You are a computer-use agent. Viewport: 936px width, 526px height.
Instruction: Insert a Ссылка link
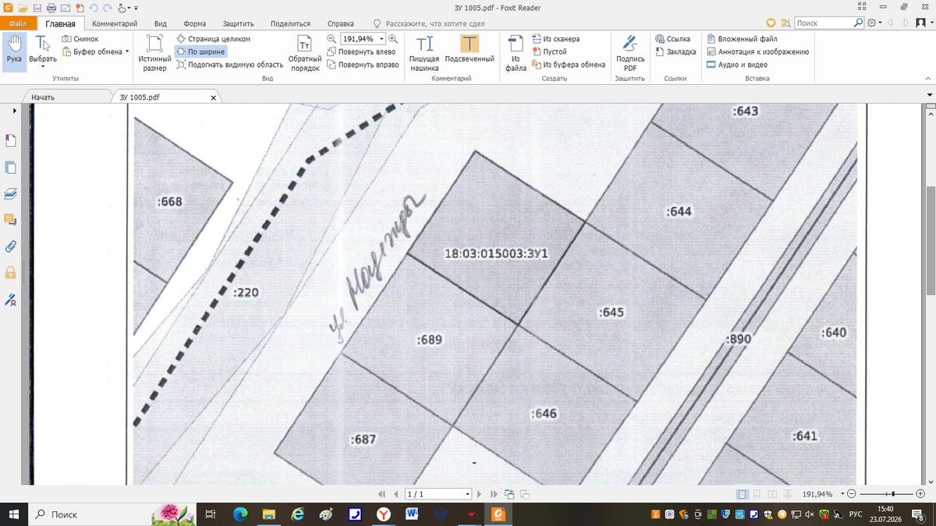click(673, 39)
